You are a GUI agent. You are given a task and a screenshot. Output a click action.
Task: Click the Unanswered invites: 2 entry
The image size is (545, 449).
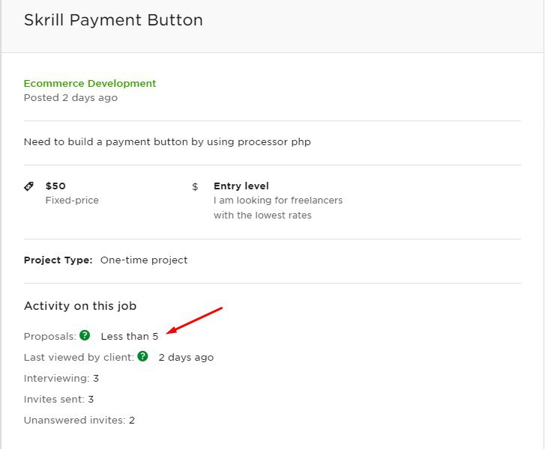click(x=79, y=421)
